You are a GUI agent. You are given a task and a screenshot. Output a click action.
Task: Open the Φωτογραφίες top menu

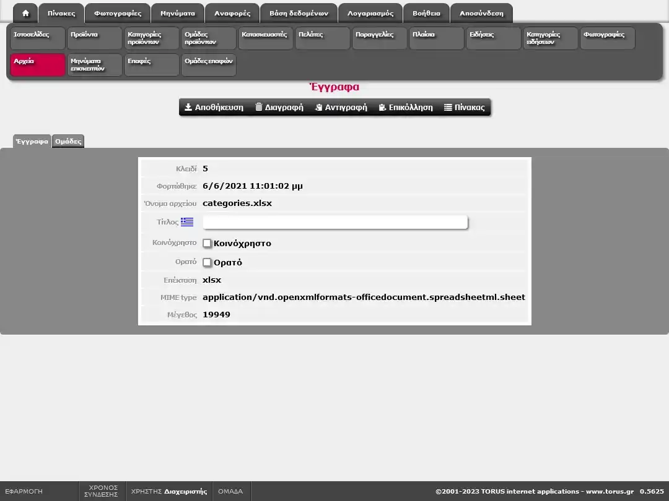[x=118, y=13]
